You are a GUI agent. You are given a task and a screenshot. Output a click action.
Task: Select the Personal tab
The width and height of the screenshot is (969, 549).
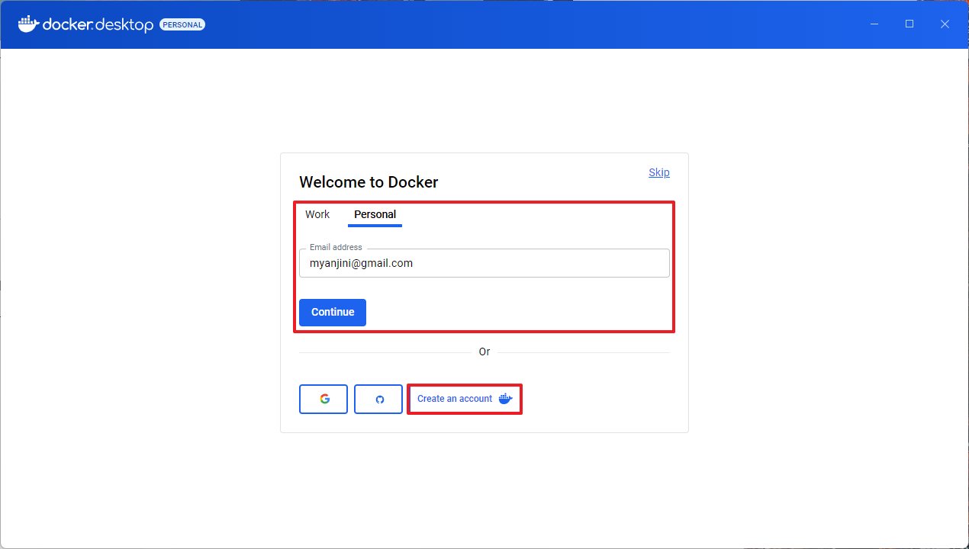[375, 214]
